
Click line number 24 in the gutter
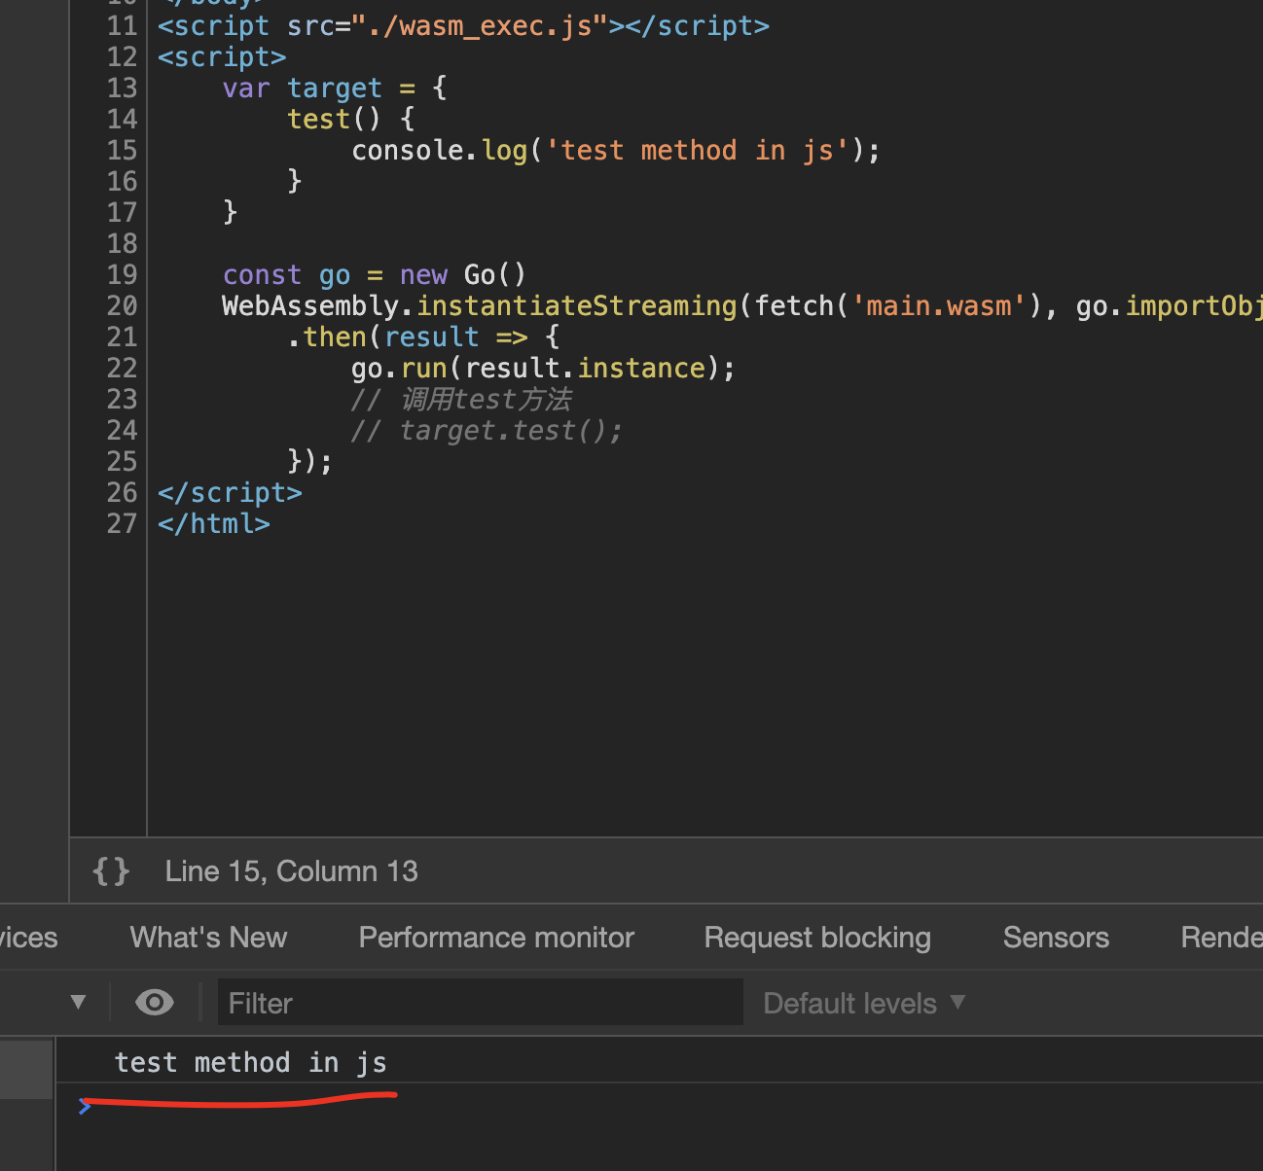122,430
